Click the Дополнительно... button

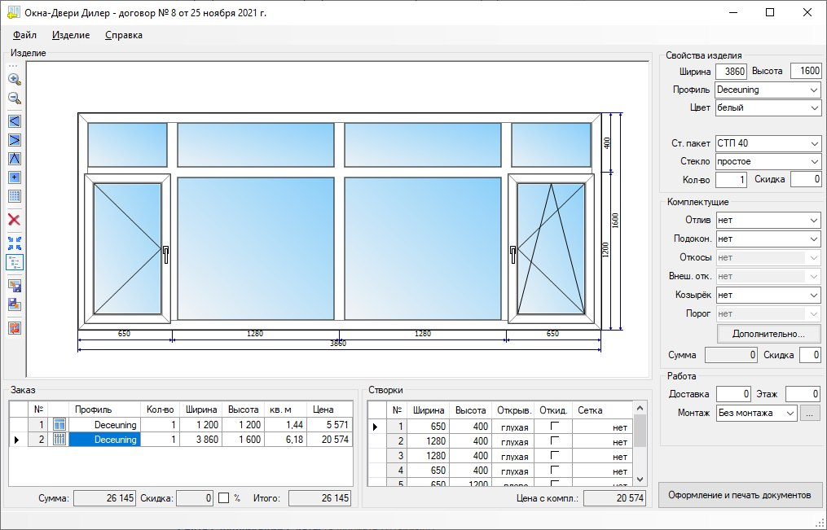pyautogui.click(x=768, y=334)
